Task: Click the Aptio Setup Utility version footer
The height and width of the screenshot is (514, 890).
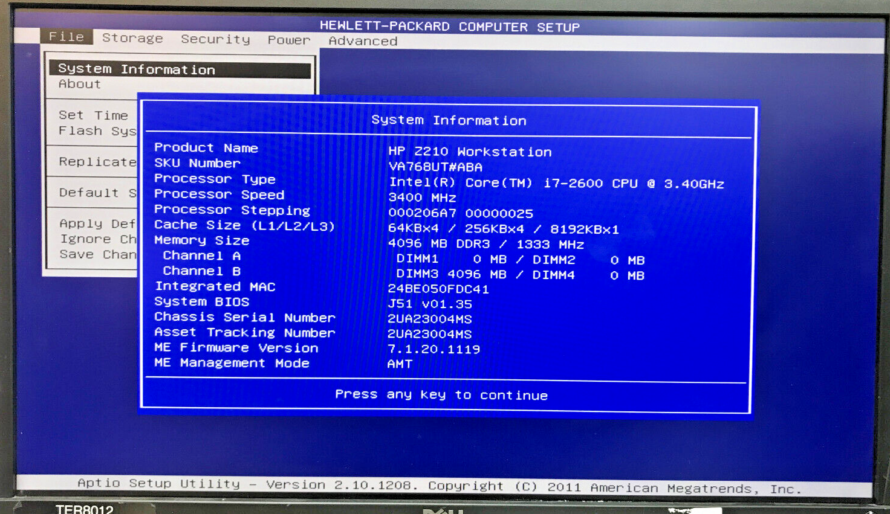Action: tap(440, 486)
